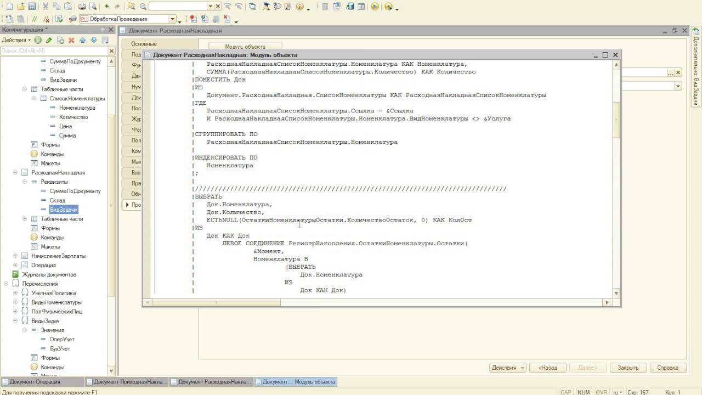Open the Действия menu in Конфигурация panel

pos(16,40)
